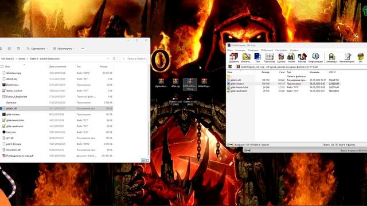Click WinRAR Find (Найти) toolbar icon

pos(291,58)
